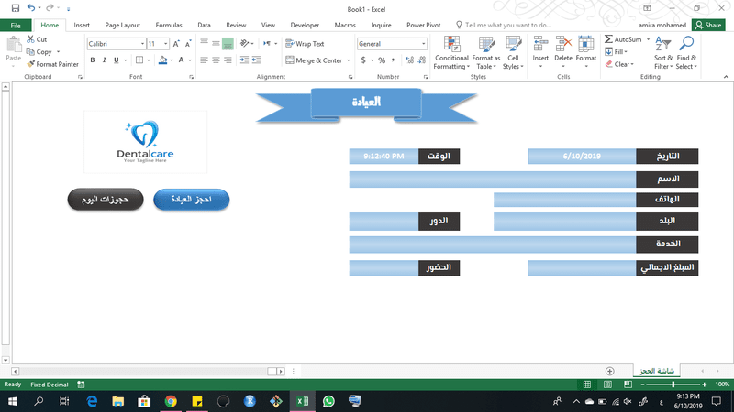
Task: Open Cell Styles gallery
Action: pyautogui.click(x=513, y=53)
